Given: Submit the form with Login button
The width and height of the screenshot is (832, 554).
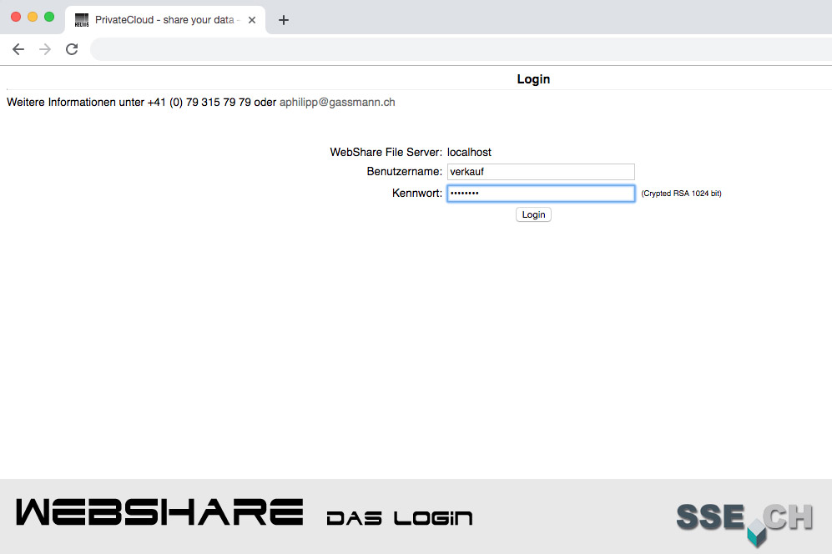Looking at the screenshot, I should [533, 214].
